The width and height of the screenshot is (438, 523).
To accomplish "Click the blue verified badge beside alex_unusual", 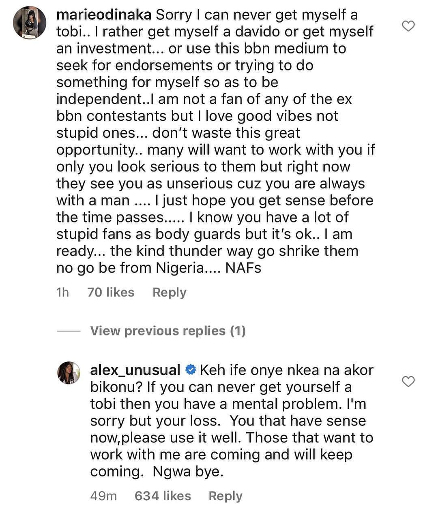I will click(x=191, y=370).
